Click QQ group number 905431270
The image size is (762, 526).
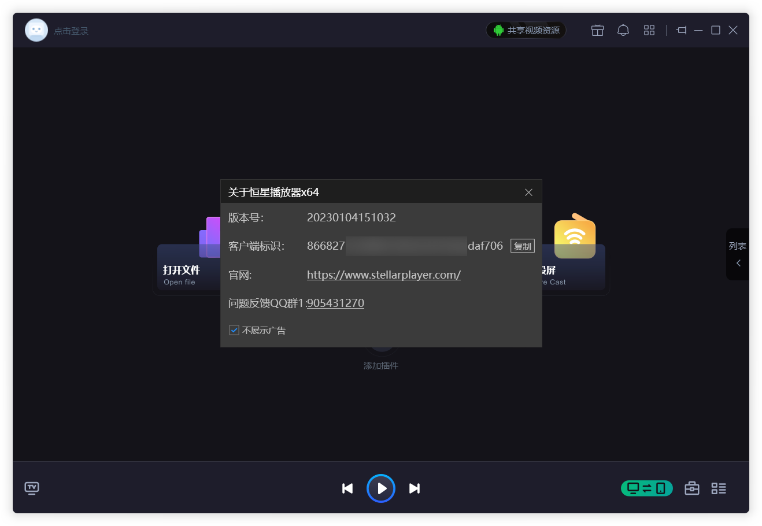click(x=335, y=303)
